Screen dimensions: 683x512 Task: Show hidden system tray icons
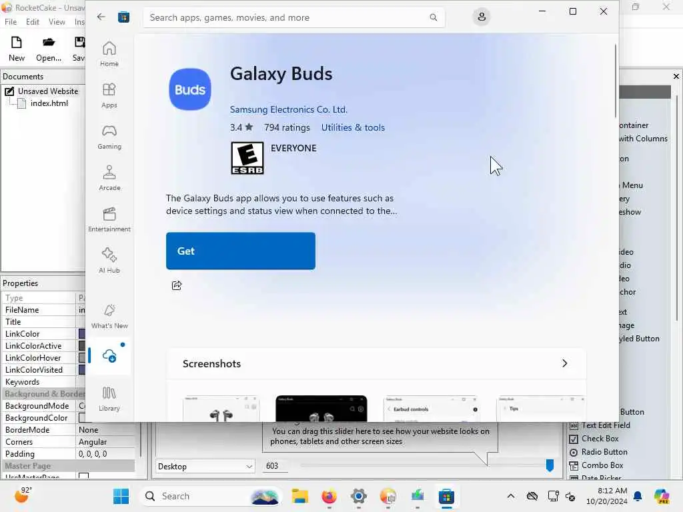point(511,496)
